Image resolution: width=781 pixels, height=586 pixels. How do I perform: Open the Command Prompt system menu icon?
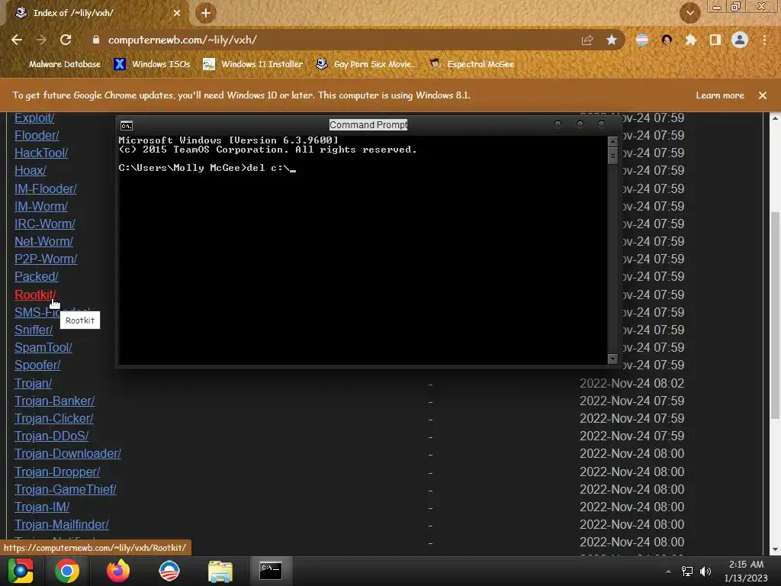127,125
